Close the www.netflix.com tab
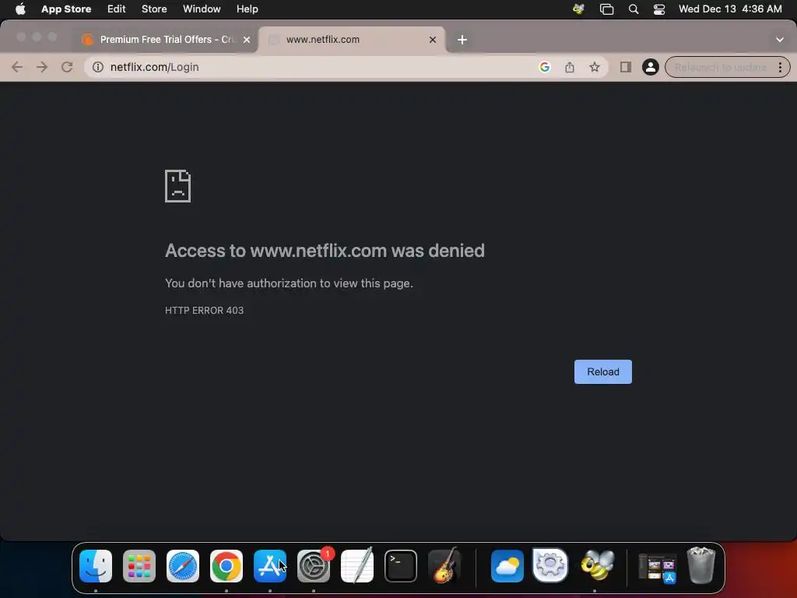Viewport: 797px width, 598px height. [433, 40]
